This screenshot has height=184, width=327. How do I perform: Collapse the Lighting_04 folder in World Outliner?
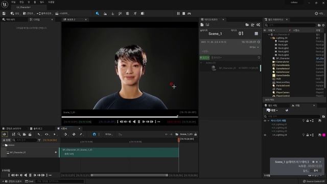point(271,38)
